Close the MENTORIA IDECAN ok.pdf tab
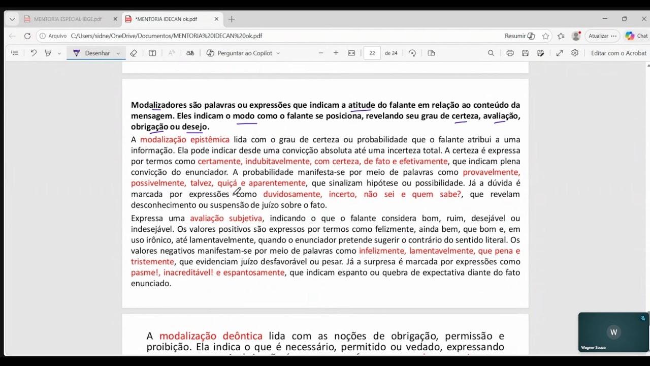The width and height of the screenshot is (650, 366). pos(216,19)
